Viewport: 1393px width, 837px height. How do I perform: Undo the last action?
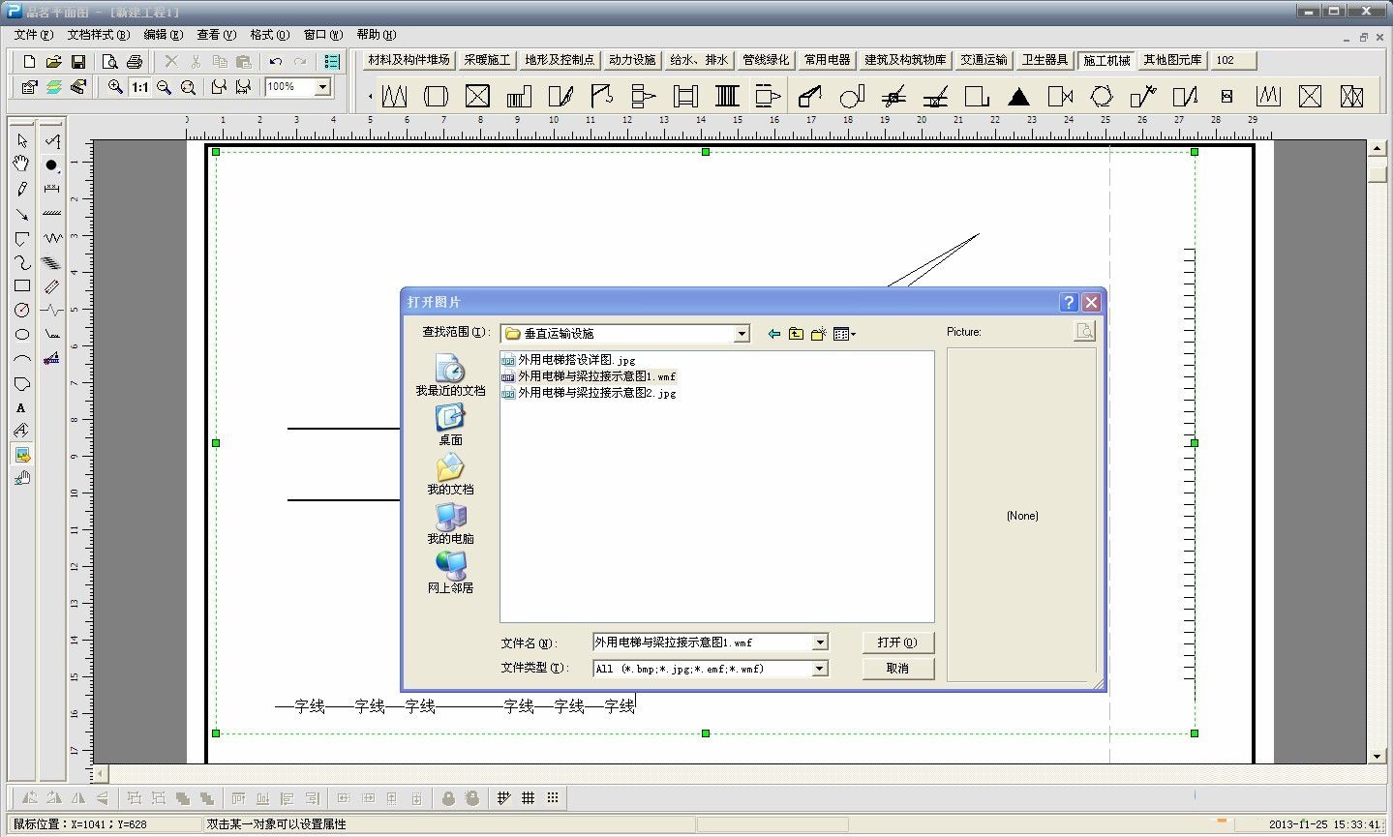click(276, 62)
